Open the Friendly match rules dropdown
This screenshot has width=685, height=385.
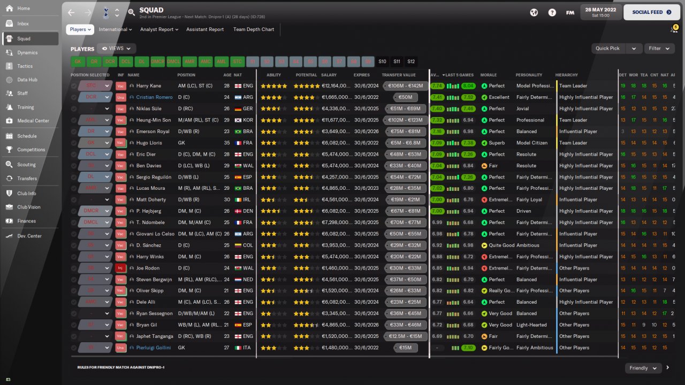tap(643, 368)
